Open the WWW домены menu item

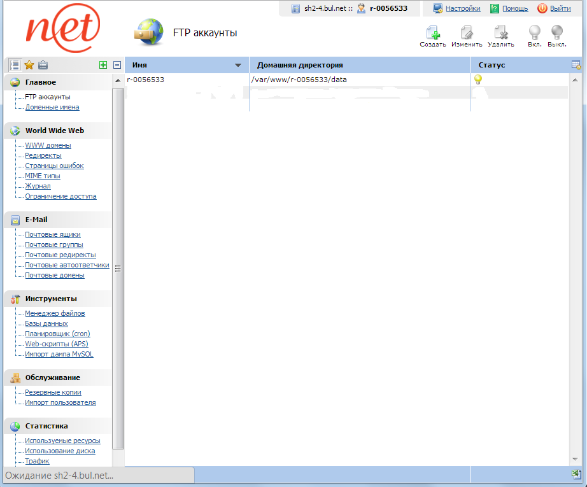[x=48, y=145]
